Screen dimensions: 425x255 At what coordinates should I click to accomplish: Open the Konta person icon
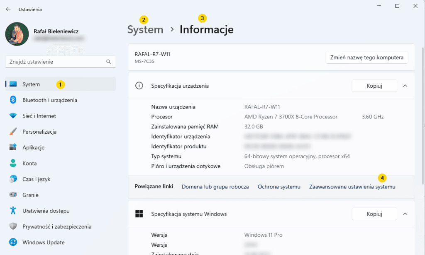coord(13,163)
